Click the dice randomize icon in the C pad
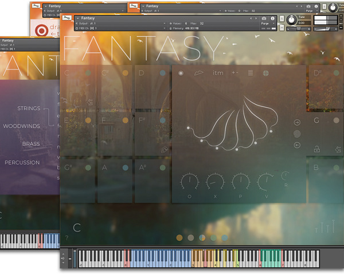The height and width of the screenshot is (274, 344). (x=90, y=102)
